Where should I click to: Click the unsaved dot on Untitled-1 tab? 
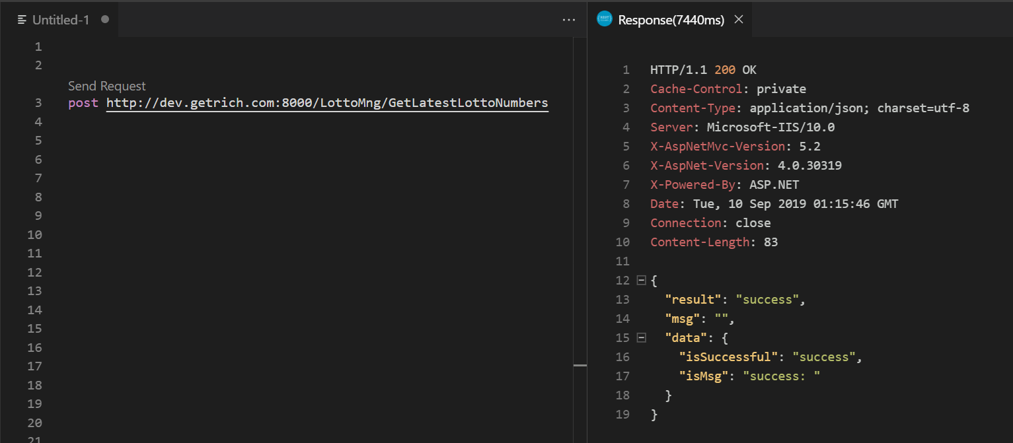coord(104,20)
